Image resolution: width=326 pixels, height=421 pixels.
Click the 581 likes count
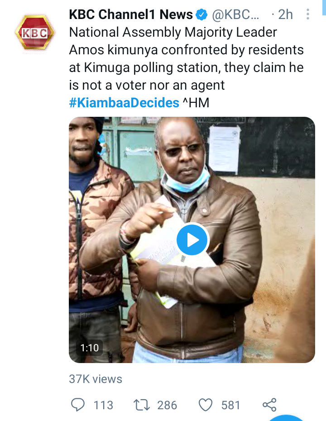click(x=231, y=404)
